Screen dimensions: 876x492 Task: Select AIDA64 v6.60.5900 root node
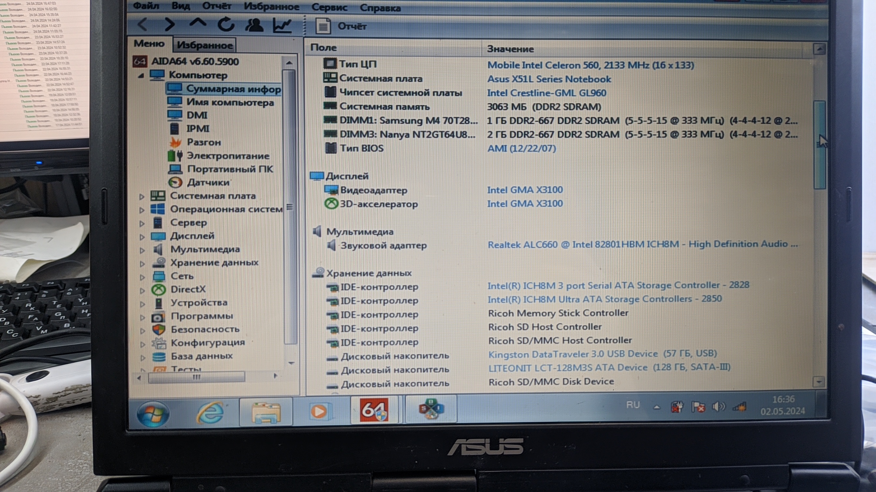click(195, 61)
